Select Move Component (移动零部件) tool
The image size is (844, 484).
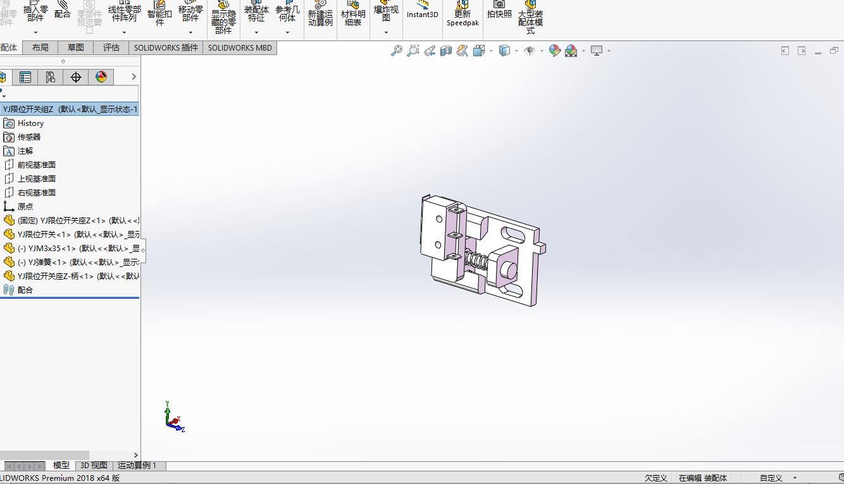click(190, 13)
